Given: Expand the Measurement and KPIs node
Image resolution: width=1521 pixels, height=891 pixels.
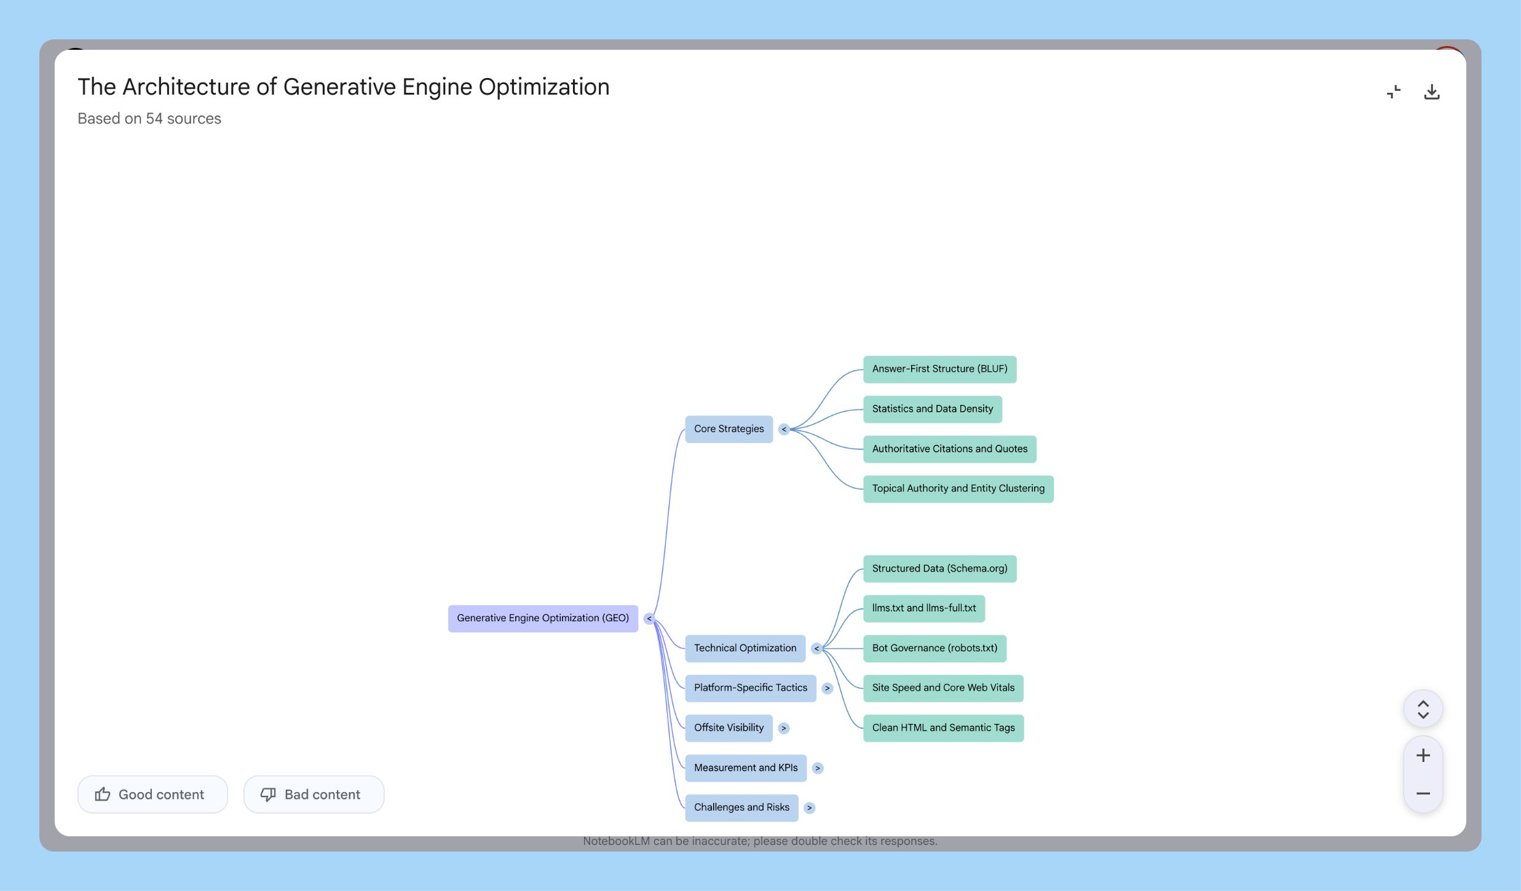Looking at the screenshot, I should pyautogui.click(x=818, y=768).
